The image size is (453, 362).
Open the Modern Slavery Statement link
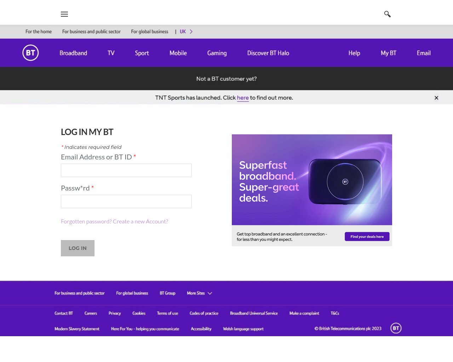[77, 329]
